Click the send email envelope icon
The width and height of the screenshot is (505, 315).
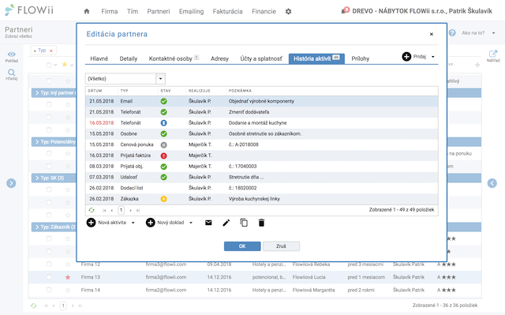pos(208,223)
